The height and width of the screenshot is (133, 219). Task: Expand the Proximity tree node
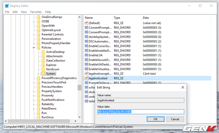[x=34, y=96]
